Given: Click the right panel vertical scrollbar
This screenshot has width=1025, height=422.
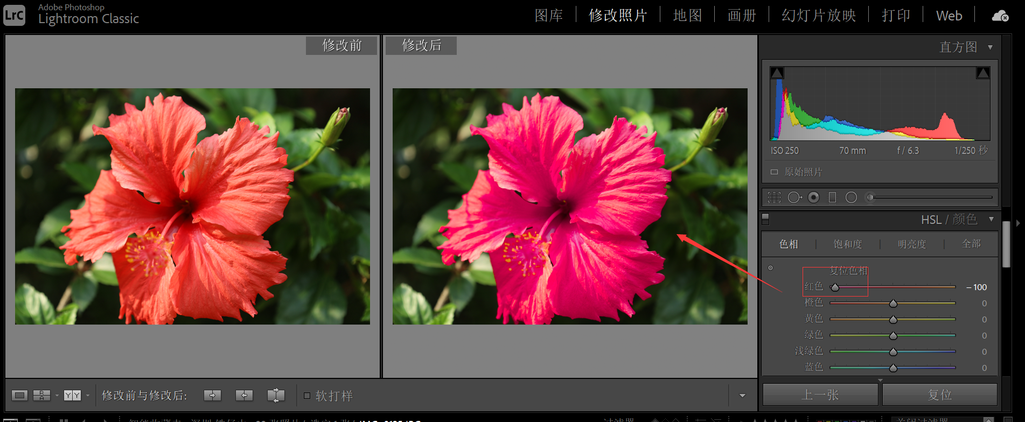Looking at the screenshot, I should point(1006,244).
